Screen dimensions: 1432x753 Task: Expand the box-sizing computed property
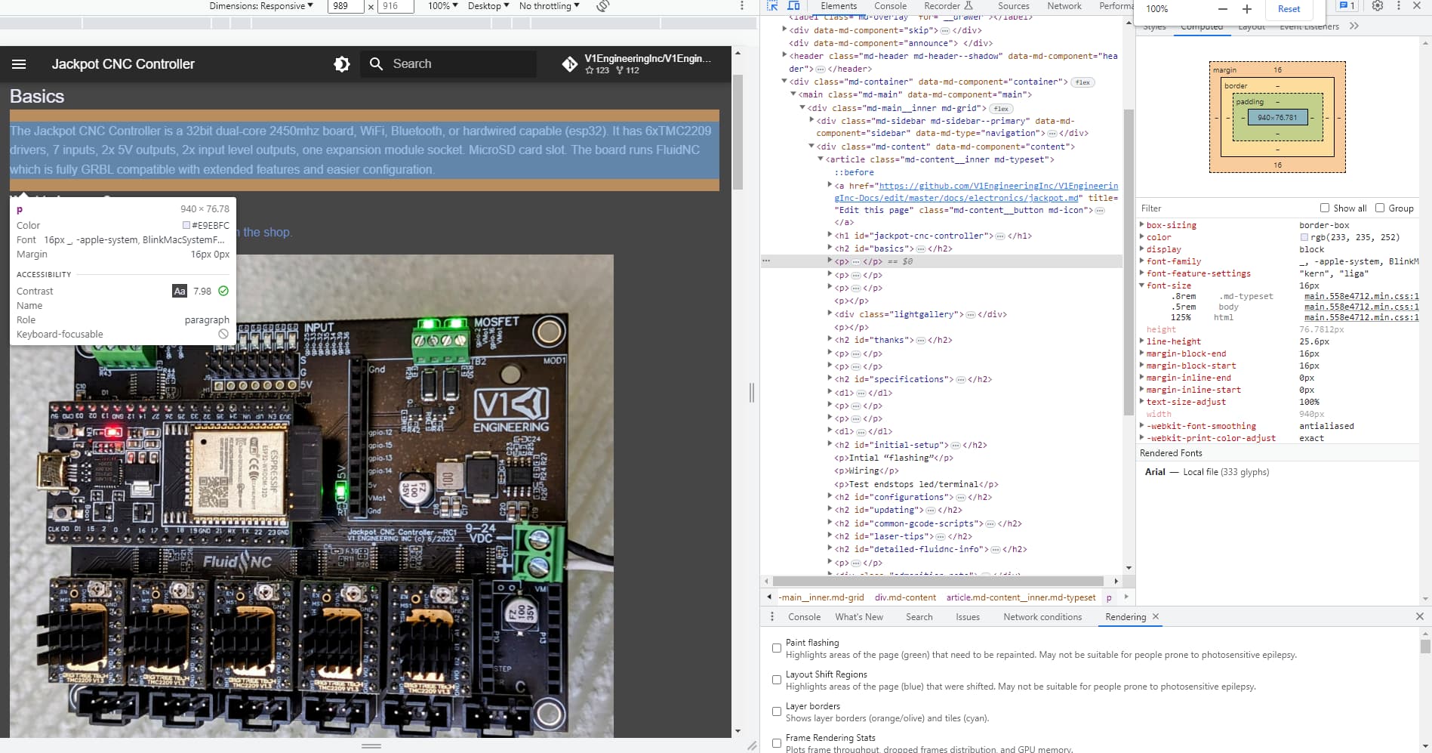pyautogui.click(x=1141, y=225)
